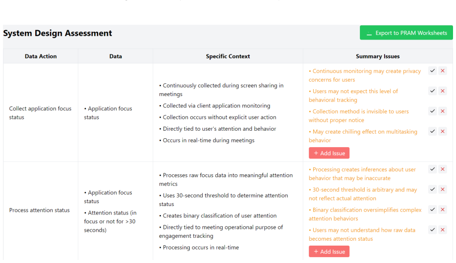The width and height of the screenshot is (456, 263).
Task: Accept 'Collection method is invisible to users' issue
Action: click(432, 111)
